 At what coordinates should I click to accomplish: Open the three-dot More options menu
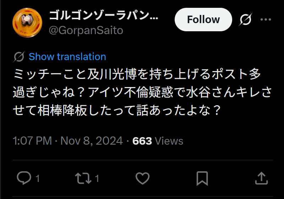pos(266,20)
